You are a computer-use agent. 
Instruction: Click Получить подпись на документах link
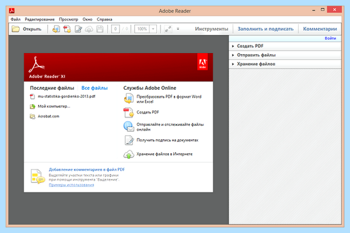click(167, 140)
